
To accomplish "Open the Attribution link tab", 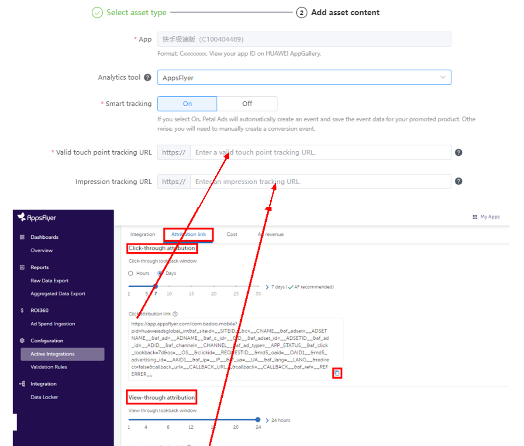I will click(188, 234).
